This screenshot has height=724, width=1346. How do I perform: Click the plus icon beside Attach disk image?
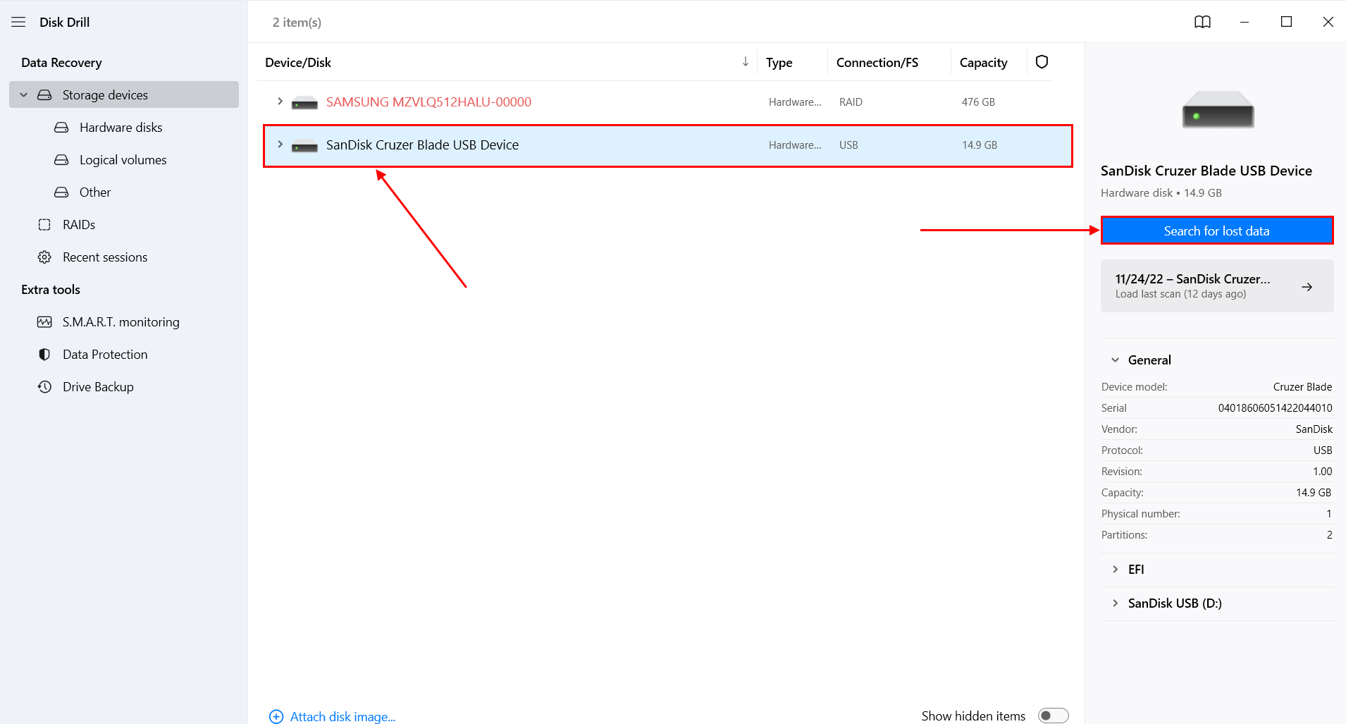(x=276, y=716)
